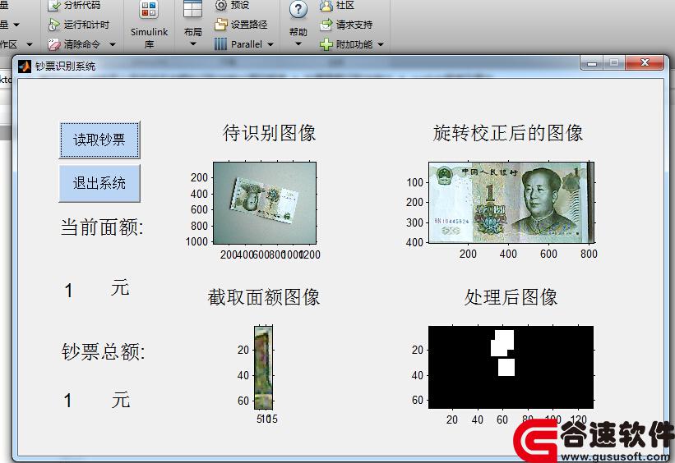This screenshot has width=675, height=463.
Task: Click the 帮助 question mark icon
Action: [x=298, y=10]
